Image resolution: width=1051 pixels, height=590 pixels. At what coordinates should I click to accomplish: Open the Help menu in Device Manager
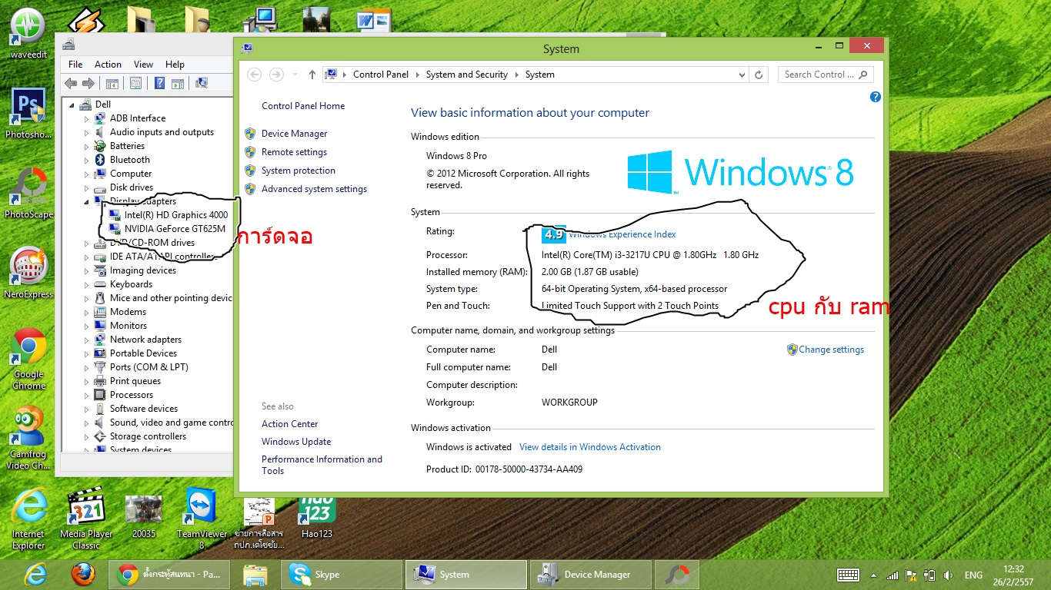175,65
